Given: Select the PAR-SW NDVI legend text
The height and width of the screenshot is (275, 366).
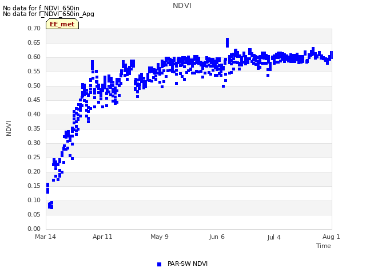Looking at the screenshot, I should [x=188, y=264].
